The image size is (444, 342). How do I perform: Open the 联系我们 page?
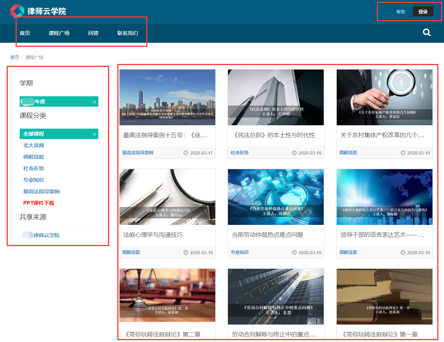128,33
